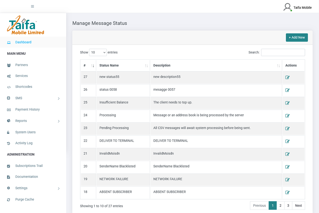
Task: Click the Activity Log icon
Action: click(x=9, y=143)
